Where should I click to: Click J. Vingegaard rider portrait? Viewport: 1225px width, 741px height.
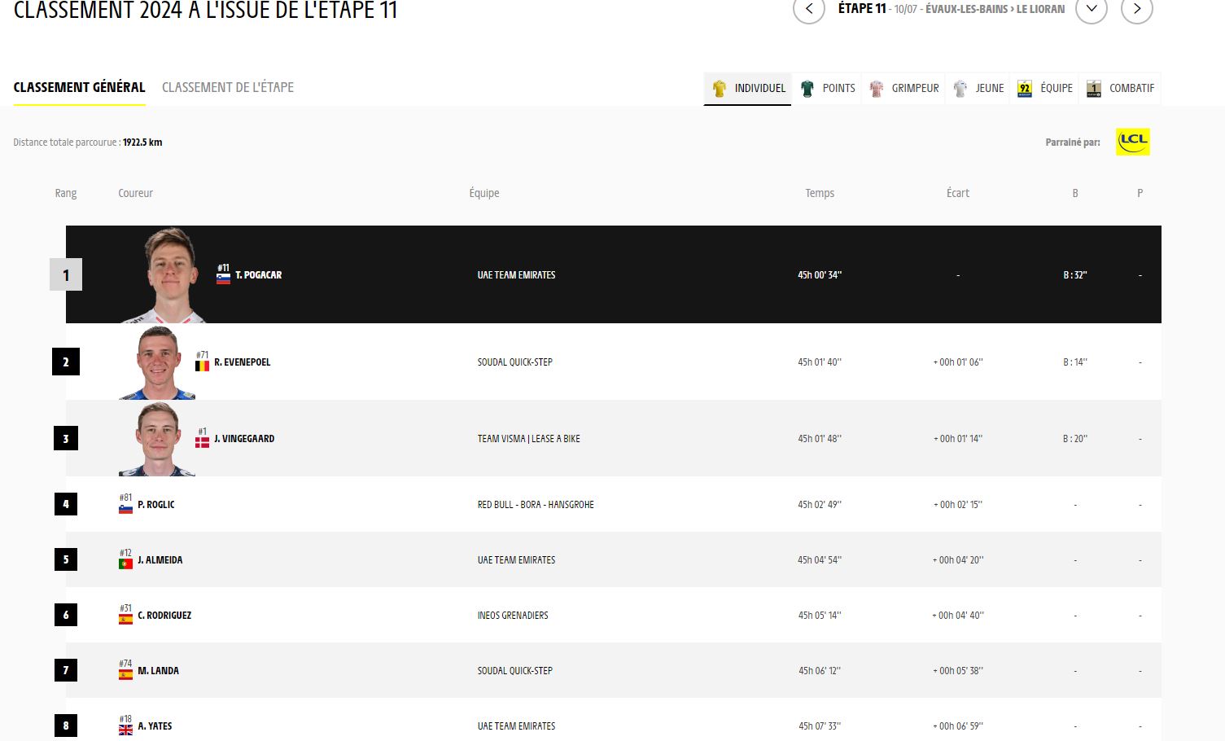tap(158, 439)
